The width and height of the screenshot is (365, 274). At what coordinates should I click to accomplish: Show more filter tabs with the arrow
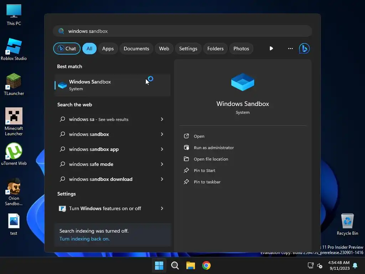pos(271,49)
